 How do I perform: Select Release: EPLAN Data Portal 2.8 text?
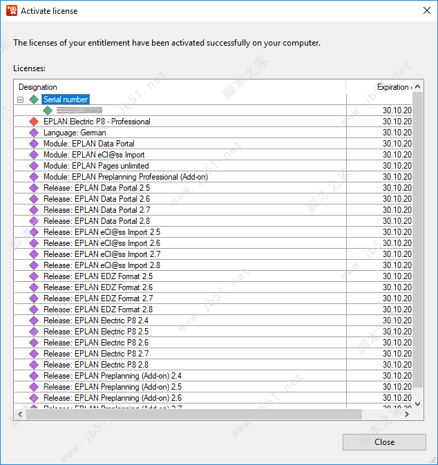[x=97, y=221]
